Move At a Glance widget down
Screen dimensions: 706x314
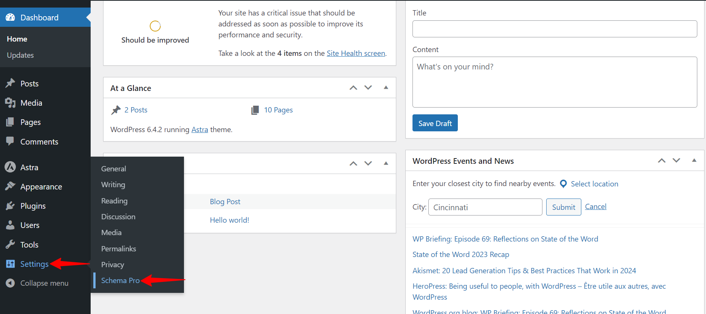point(368,88)
